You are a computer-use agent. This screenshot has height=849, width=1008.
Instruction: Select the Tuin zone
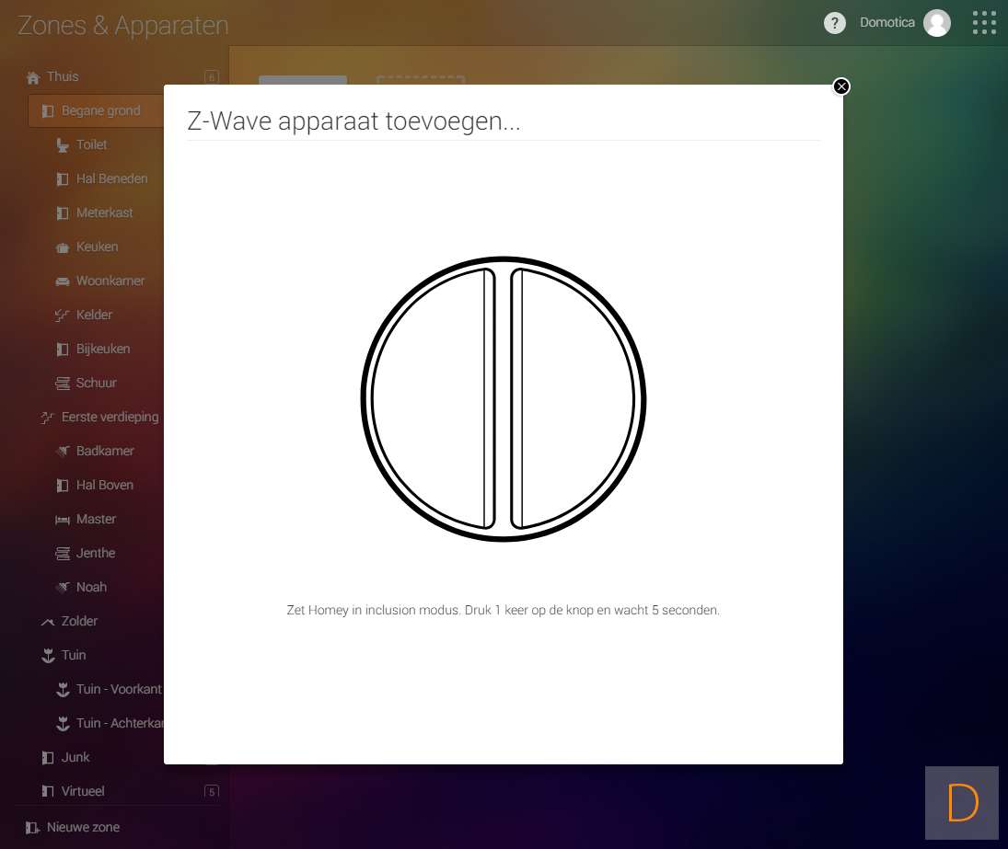click(x=74, y=655)
